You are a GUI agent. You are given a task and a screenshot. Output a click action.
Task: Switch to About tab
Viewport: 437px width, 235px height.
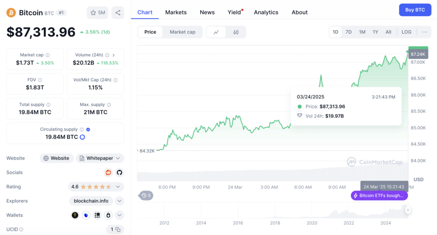coord(300,12)
